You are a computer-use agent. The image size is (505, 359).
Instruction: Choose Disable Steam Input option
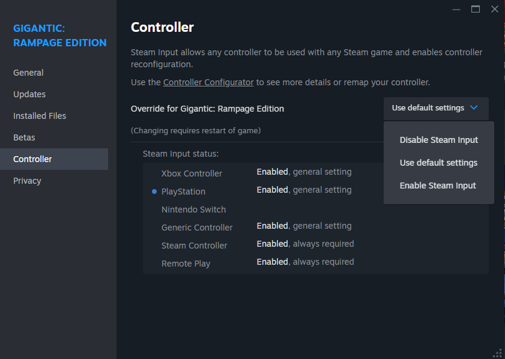coord(439,140)
